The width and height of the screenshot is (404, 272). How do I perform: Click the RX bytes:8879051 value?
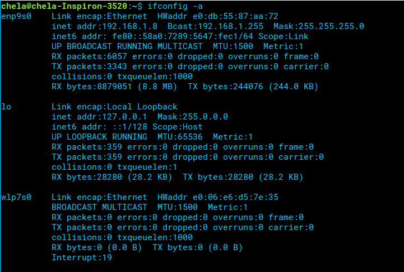pyautogui.click(x=91, y=87)
